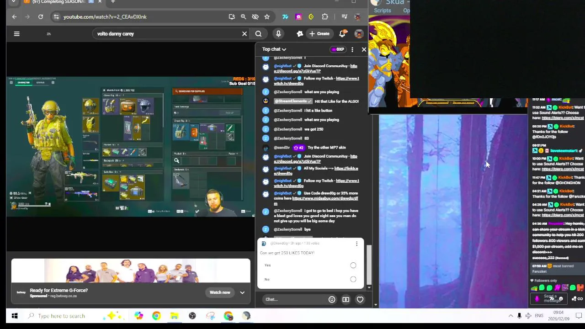Image resolution: width=585 pixels, height=329 pixels.
Task: Open the Chrome profile avatar
Action: [358, 17]
